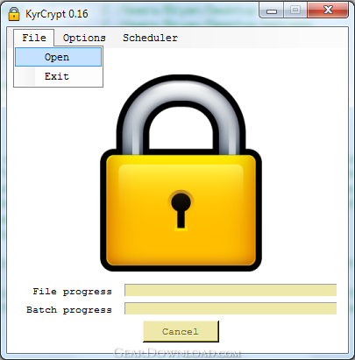Click the keyhole on the padlock

point(181,210)
